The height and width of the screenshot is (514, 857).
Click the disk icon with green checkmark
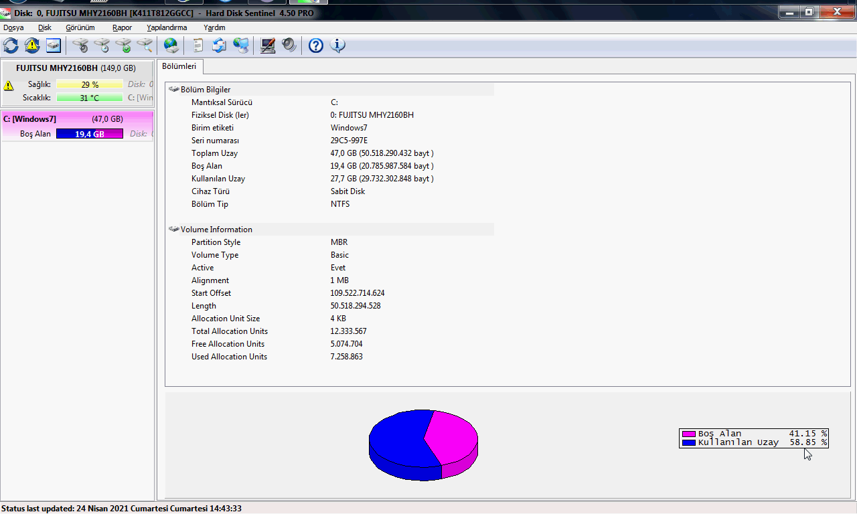point(123,46)
